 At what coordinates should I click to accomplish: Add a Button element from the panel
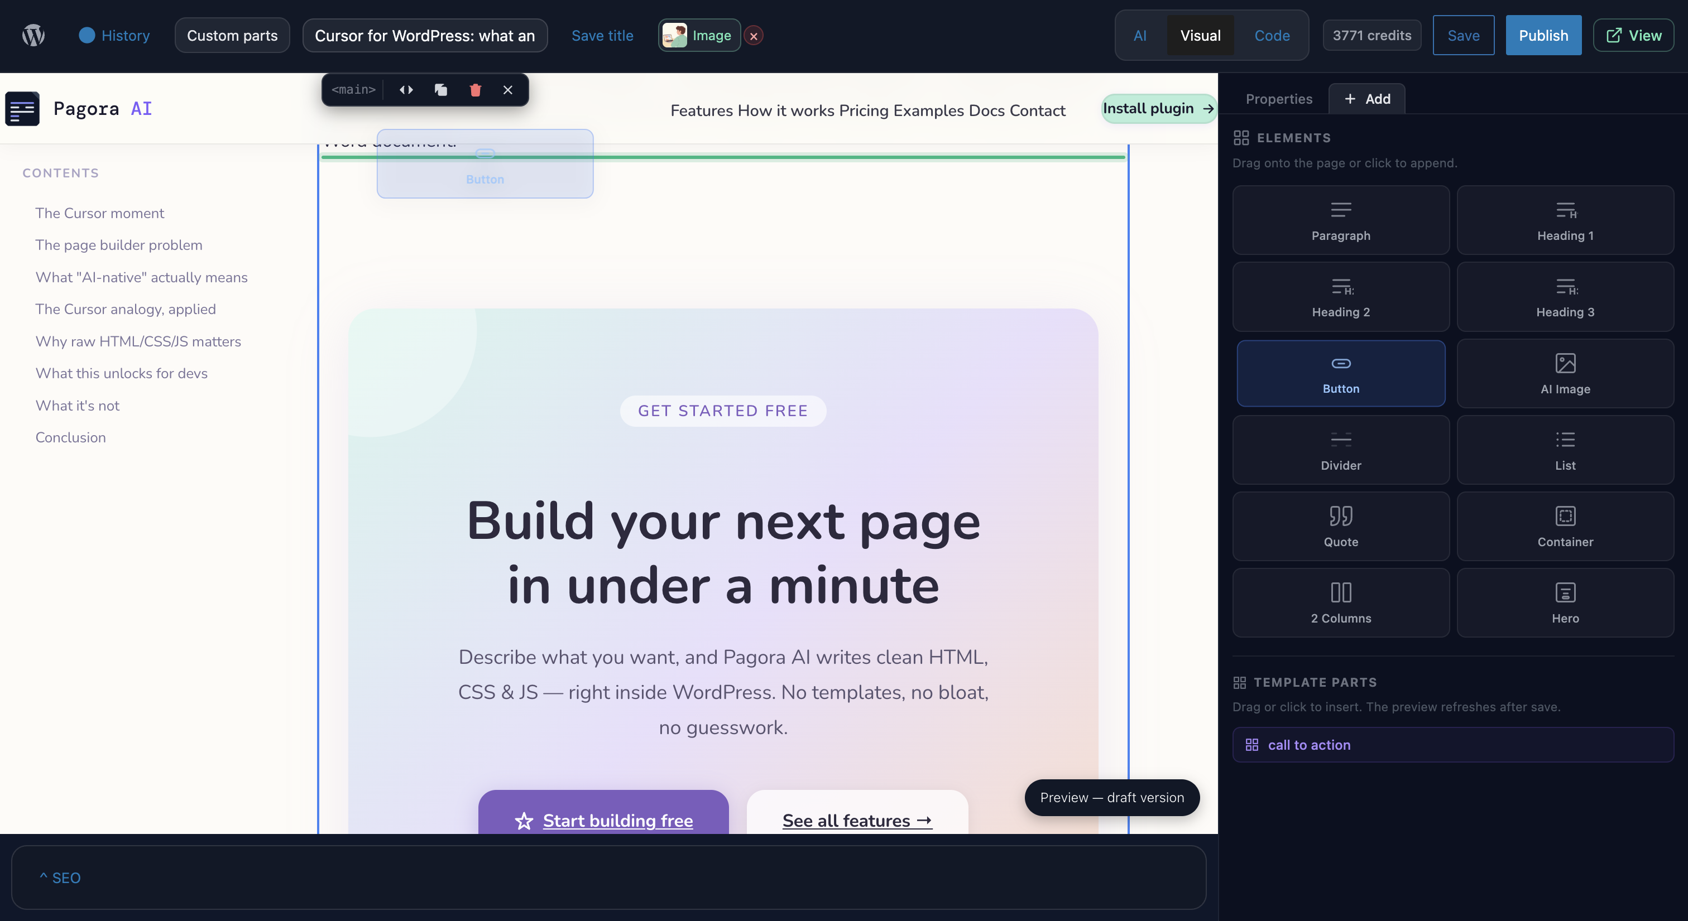tap(1340, 373)
